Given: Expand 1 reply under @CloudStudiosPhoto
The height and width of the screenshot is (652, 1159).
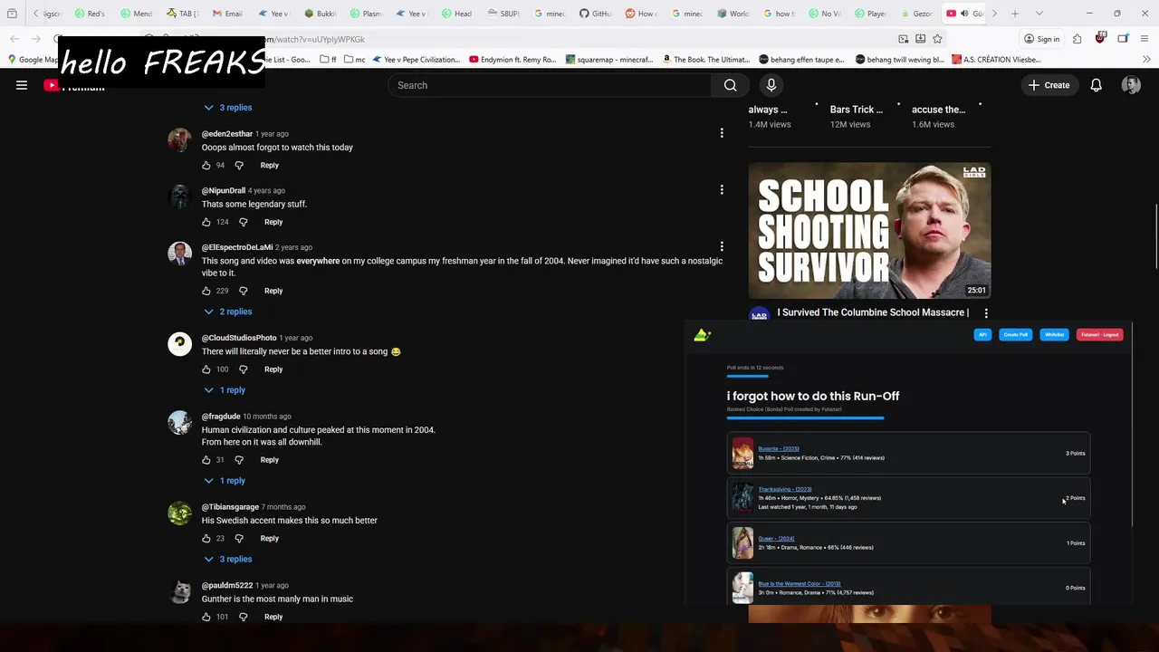Looking at the screenshot, I should [x=225, y=390].
